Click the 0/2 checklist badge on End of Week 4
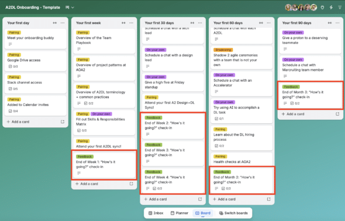345x221 pixels. tap(157, 188)
